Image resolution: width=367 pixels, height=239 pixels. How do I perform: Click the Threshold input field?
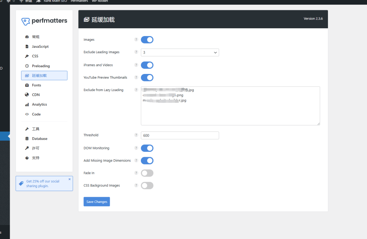pos(180,135)
